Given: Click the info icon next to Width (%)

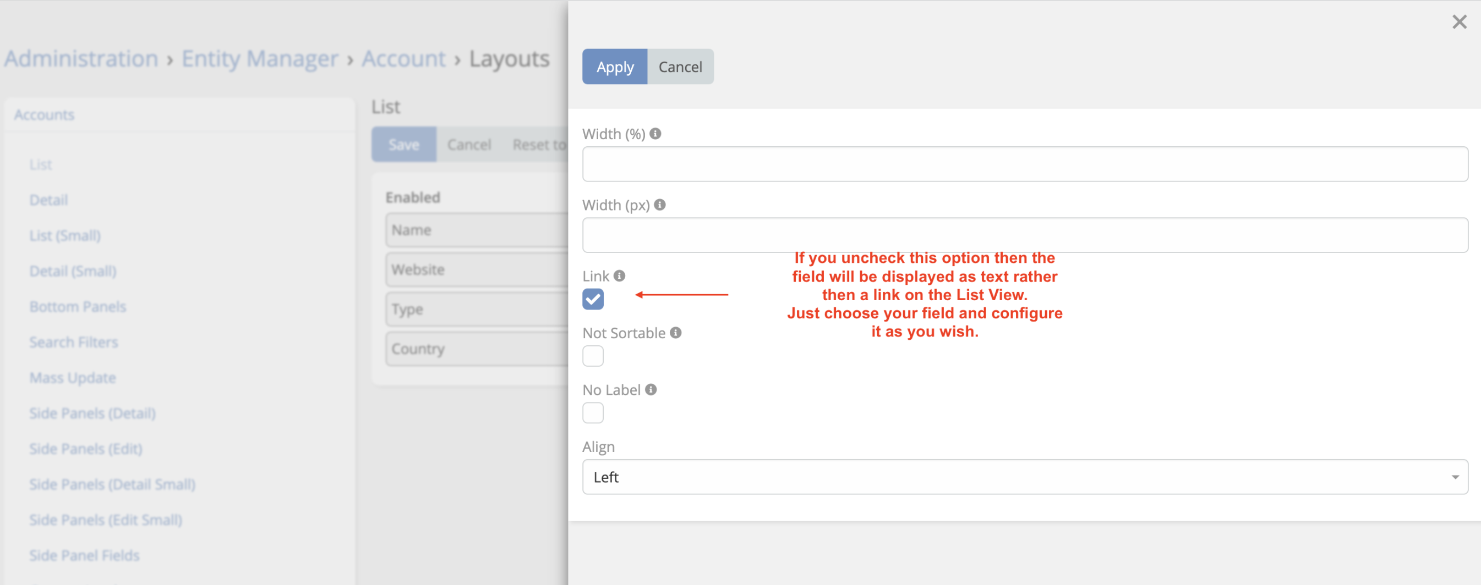Looking at the screenshot, I should (655, 134).
